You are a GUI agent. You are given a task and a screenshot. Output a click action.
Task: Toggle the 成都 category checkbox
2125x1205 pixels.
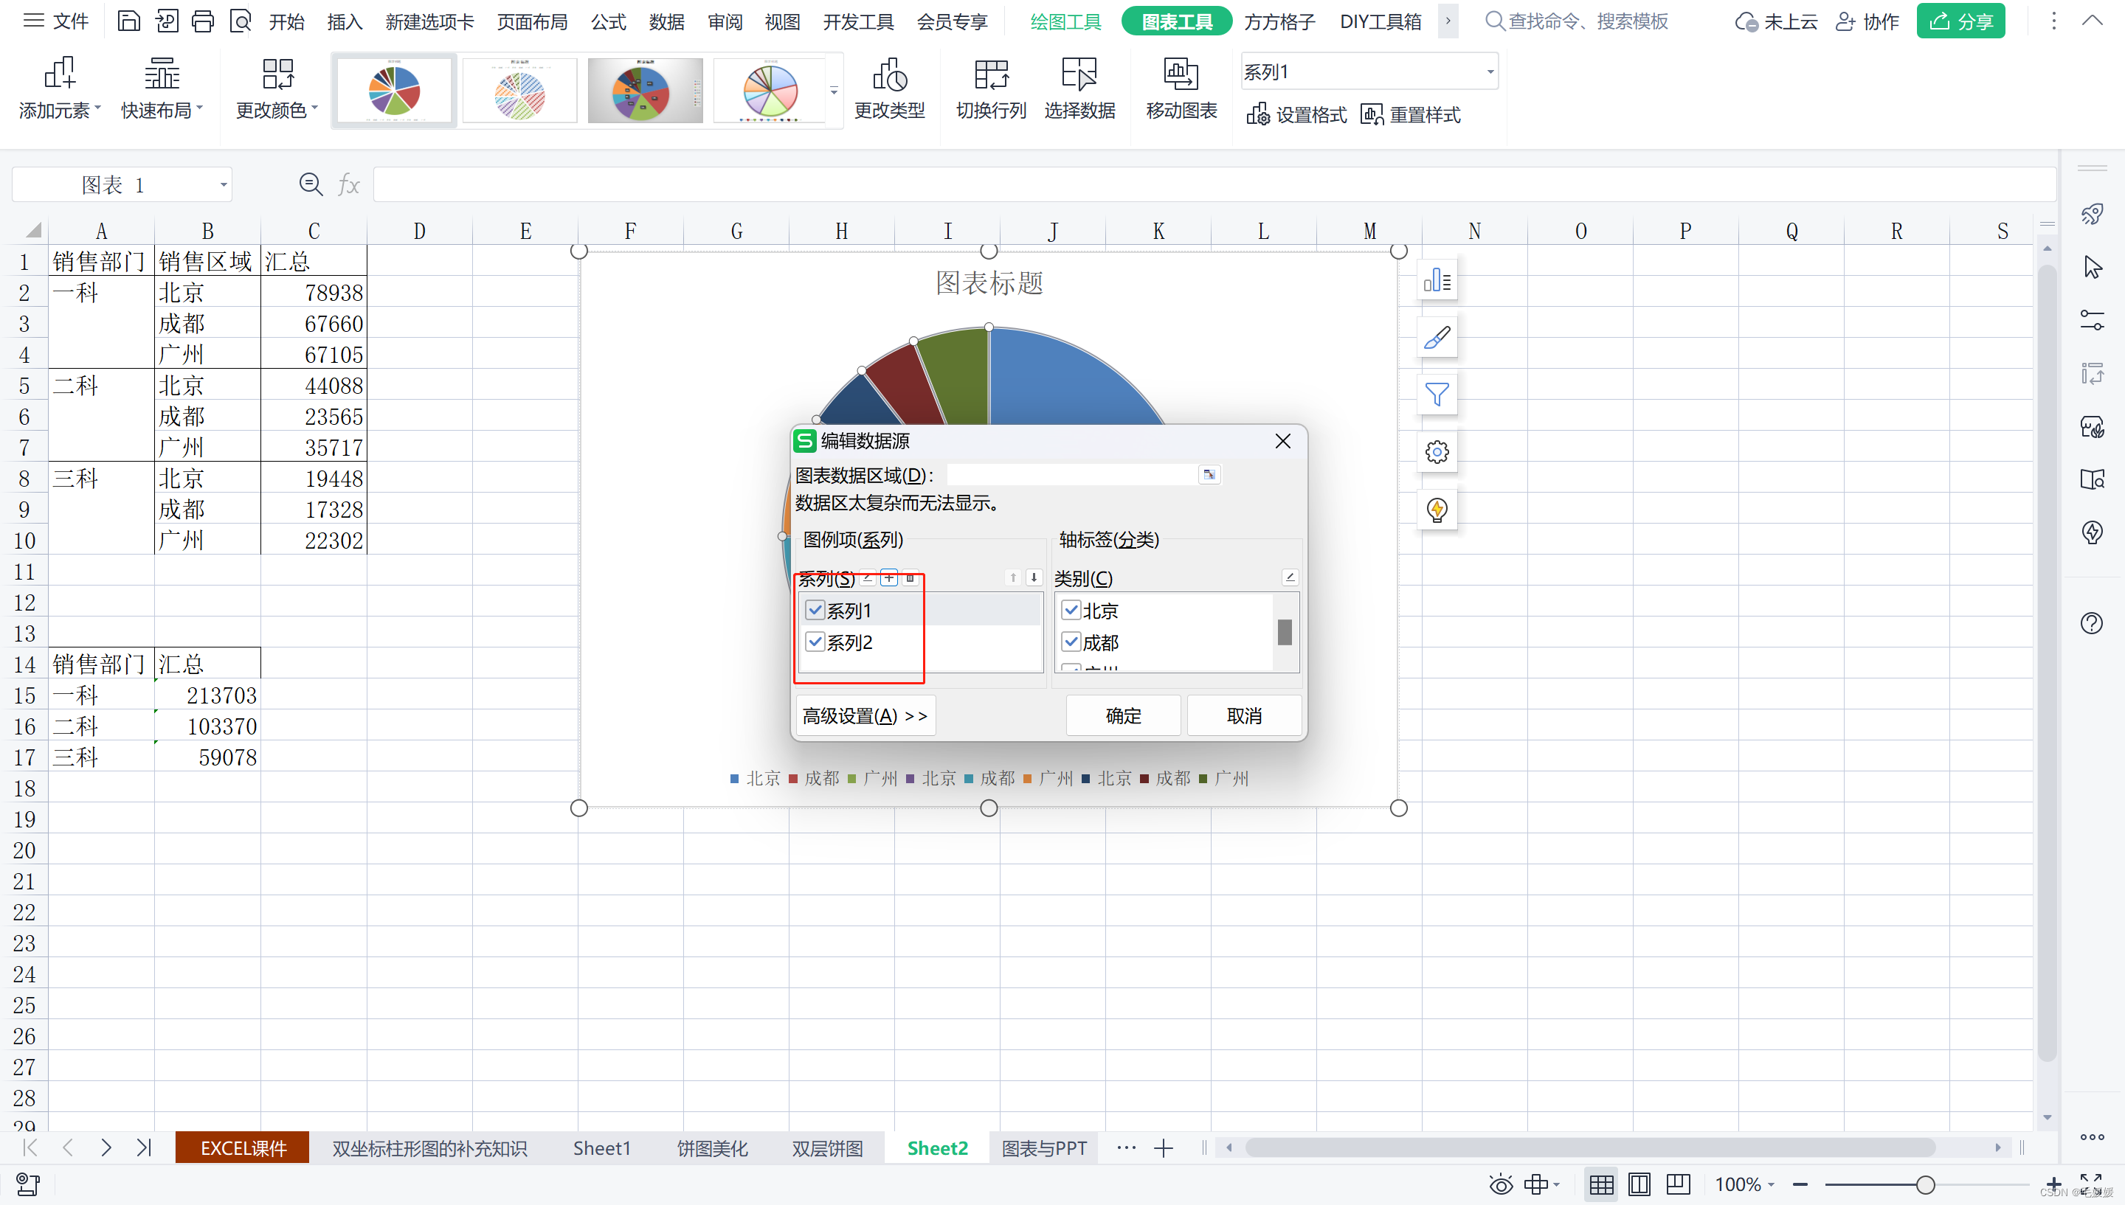pos(1071,642)
